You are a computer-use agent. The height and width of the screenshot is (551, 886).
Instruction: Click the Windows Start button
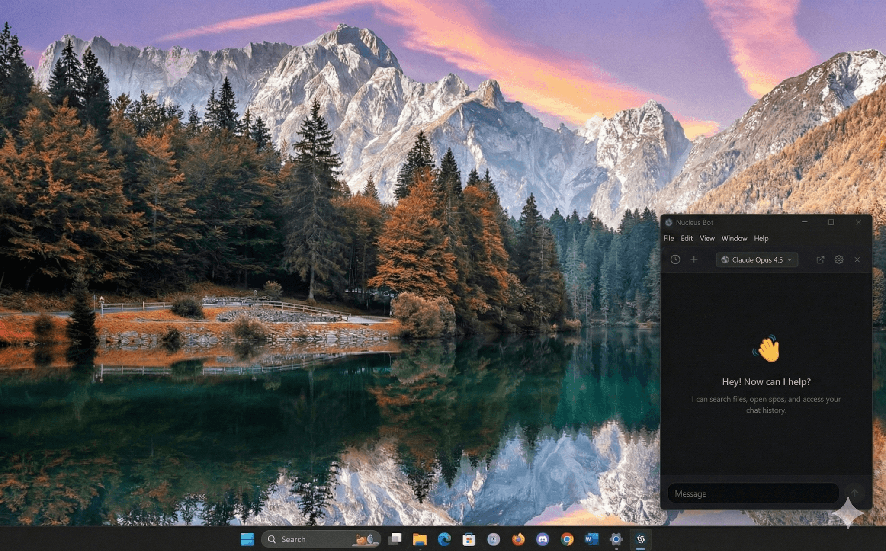tap(247, 539)
